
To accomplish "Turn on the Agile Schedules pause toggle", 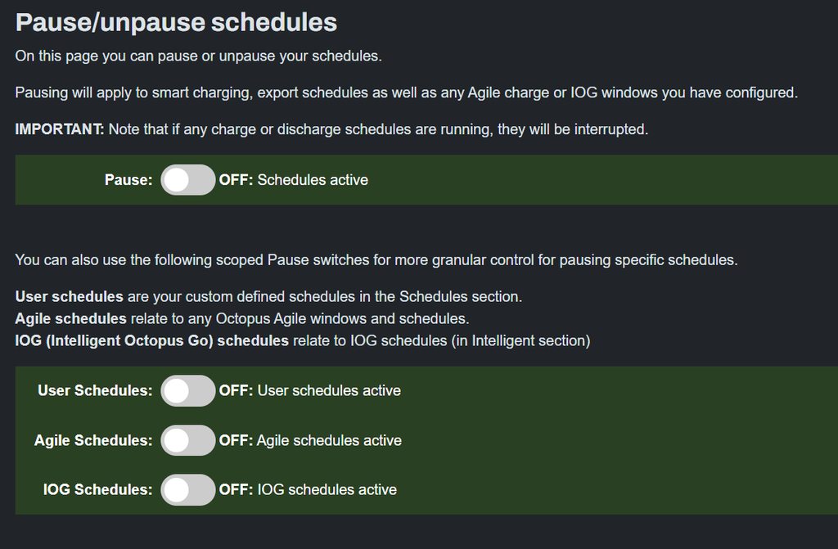I will pos(187,441).
